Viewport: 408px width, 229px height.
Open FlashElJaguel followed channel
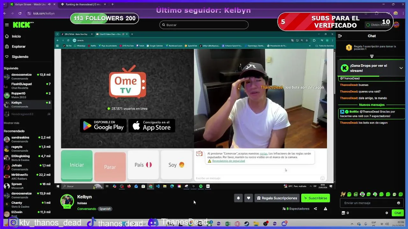[27, 86]
